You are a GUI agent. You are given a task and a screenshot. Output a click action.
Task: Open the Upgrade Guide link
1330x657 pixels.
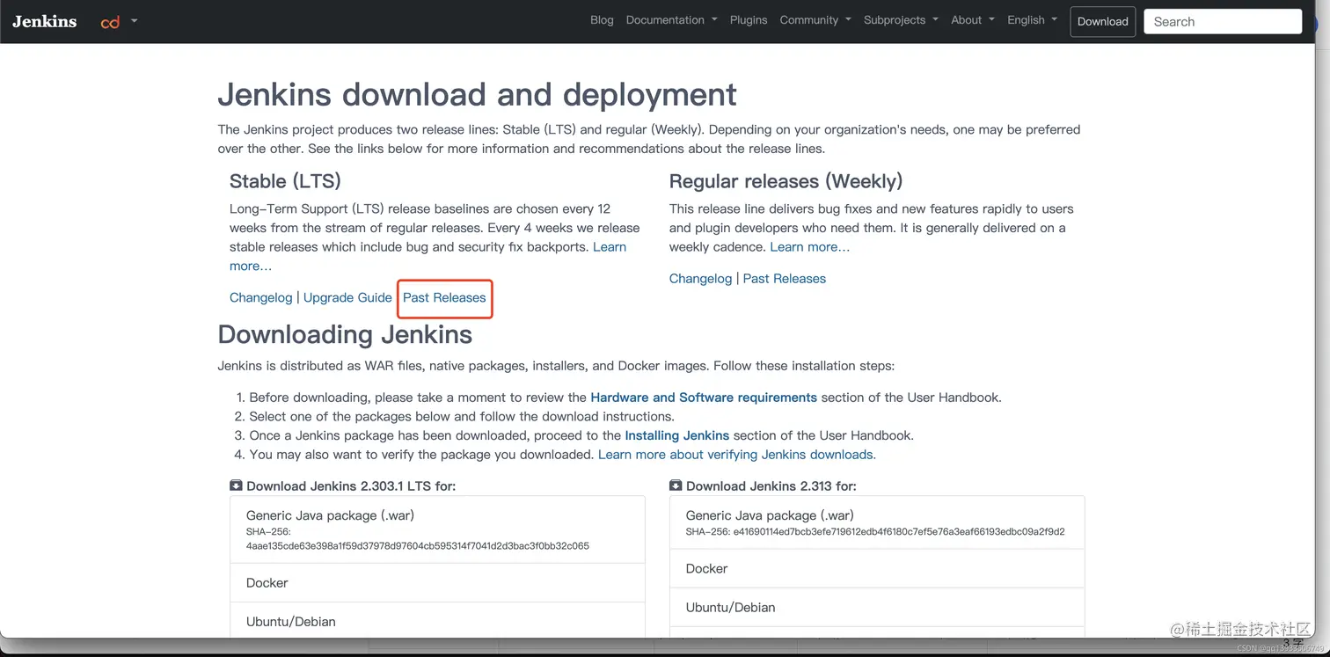click(x=347, y=297)
